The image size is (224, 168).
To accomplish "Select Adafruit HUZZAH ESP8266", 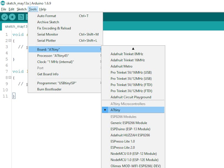I will click(133, 135).
